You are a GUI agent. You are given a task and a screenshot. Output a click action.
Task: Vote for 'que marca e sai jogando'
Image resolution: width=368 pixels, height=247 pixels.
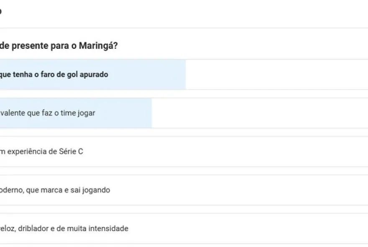54,190
